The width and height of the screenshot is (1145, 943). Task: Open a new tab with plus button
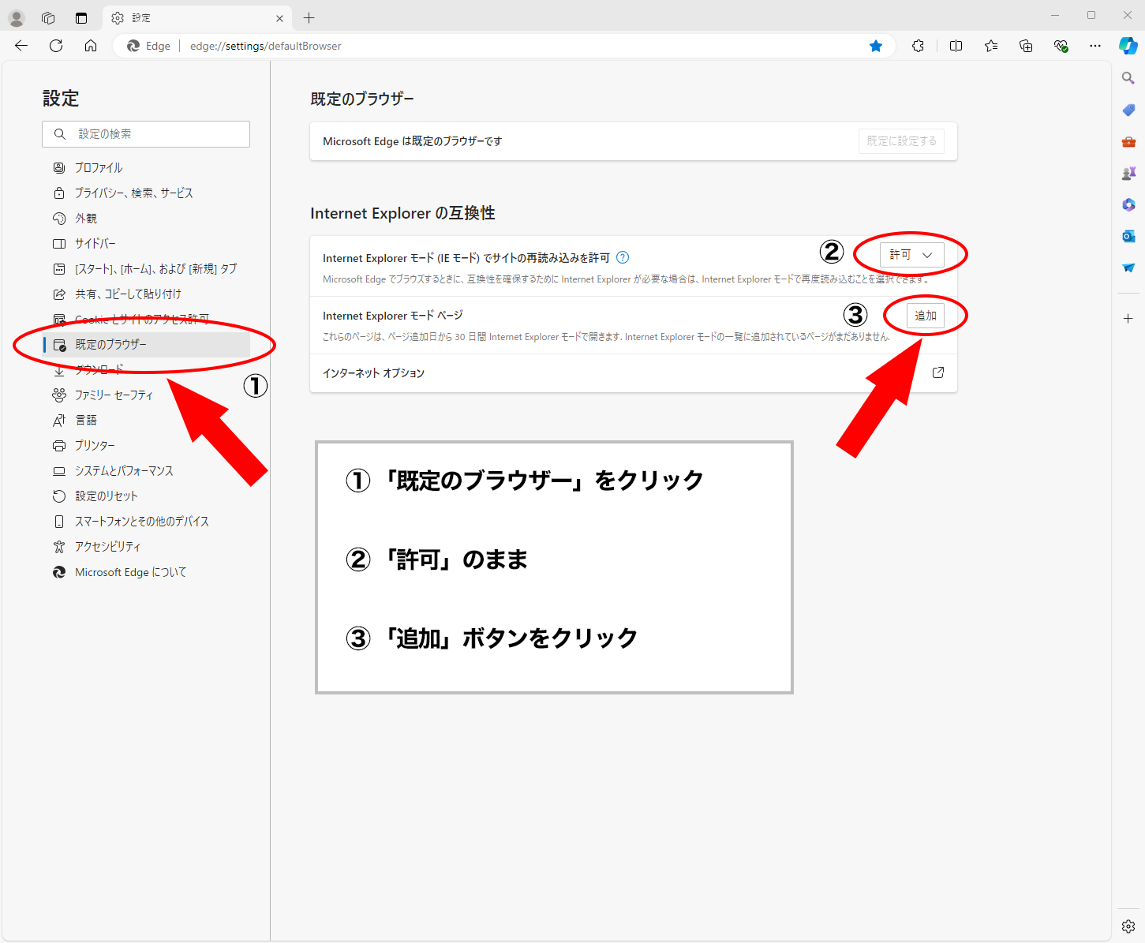coord(309,17)
